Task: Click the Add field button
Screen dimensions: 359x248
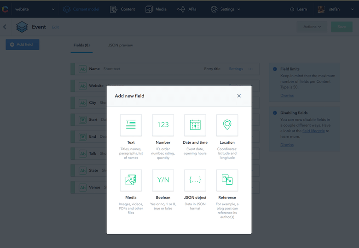Action: pos(23,45)
